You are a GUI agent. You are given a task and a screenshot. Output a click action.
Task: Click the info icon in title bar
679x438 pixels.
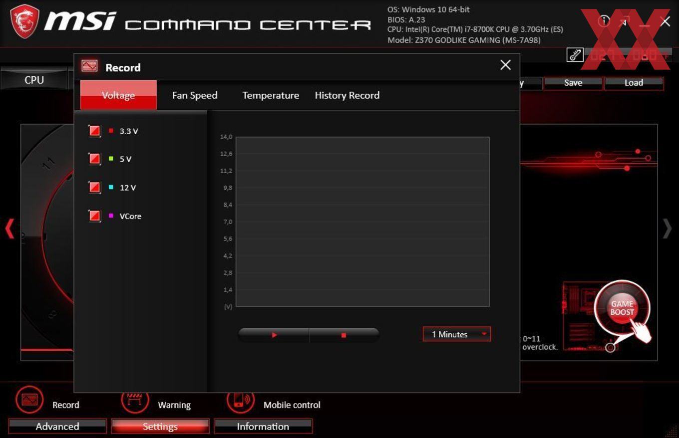pyautogui.click(x=604, y=20)
